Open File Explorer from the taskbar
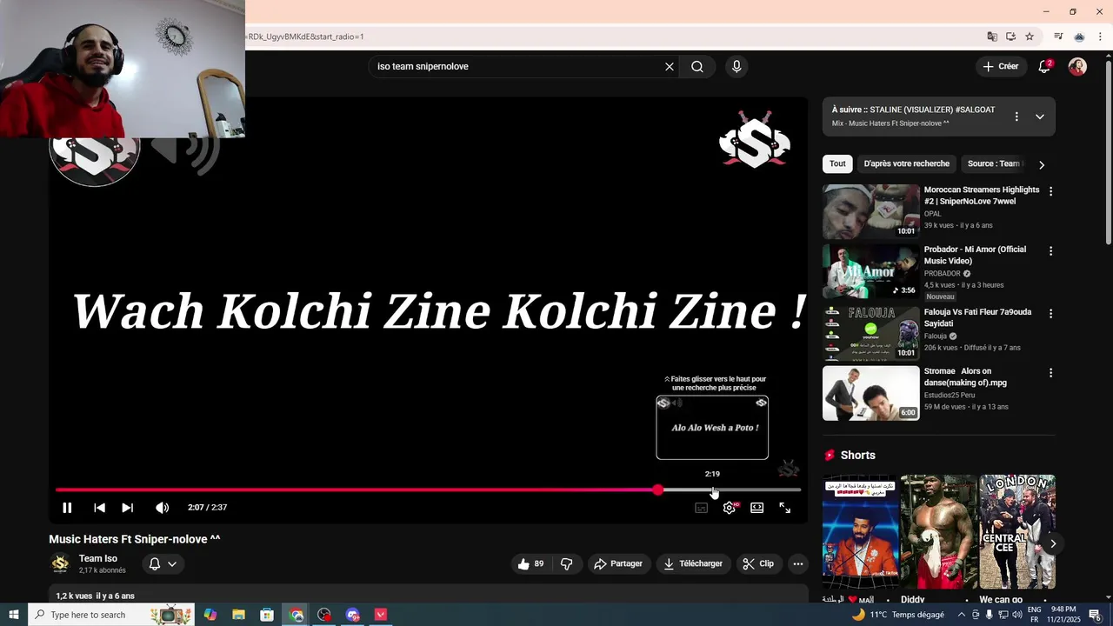This screenshot has height=626, width=1113. [x=238, y=615]
